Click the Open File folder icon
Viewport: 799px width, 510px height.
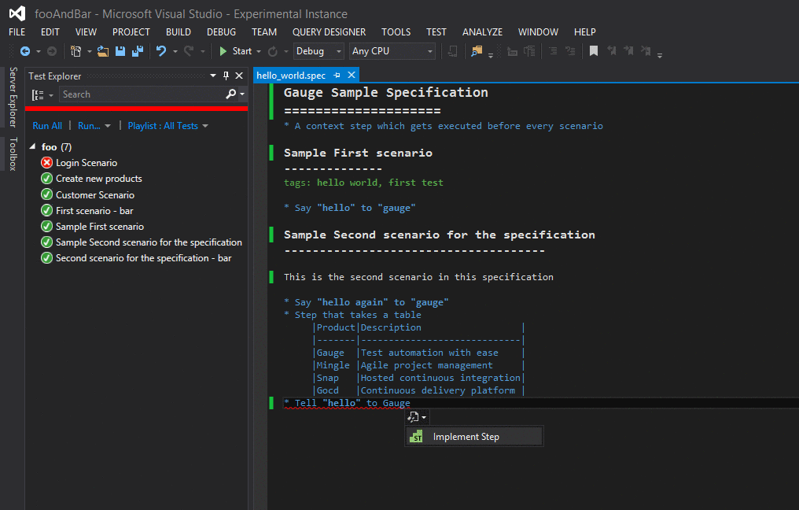[x=103, y=51]
